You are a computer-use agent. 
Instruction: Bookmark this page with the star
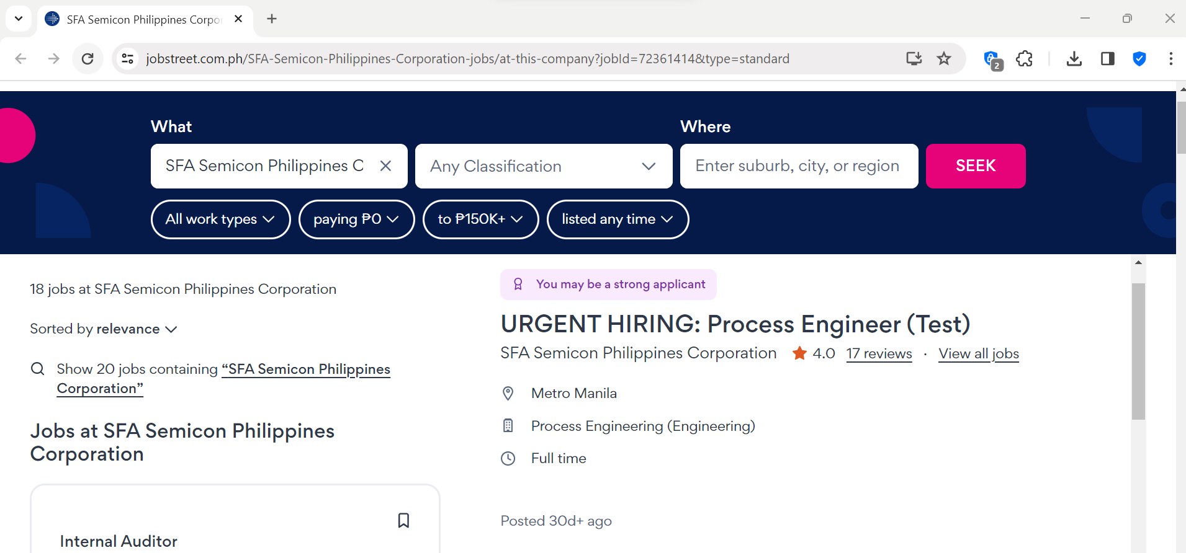click(x=944, y=59)
